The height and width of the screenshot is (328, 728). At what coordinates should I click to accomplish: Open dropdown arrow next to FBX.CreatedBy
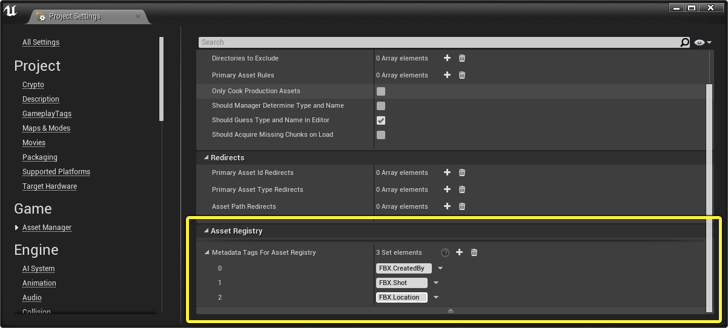point(440,268)
